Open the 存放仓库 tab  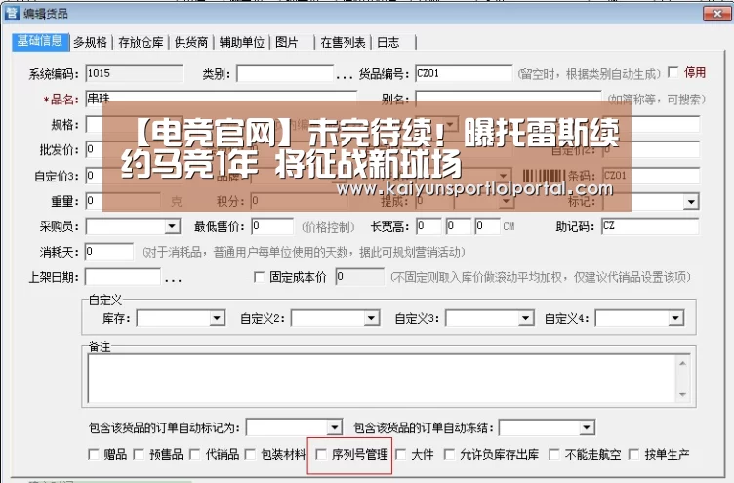click(x=141, y=43)
